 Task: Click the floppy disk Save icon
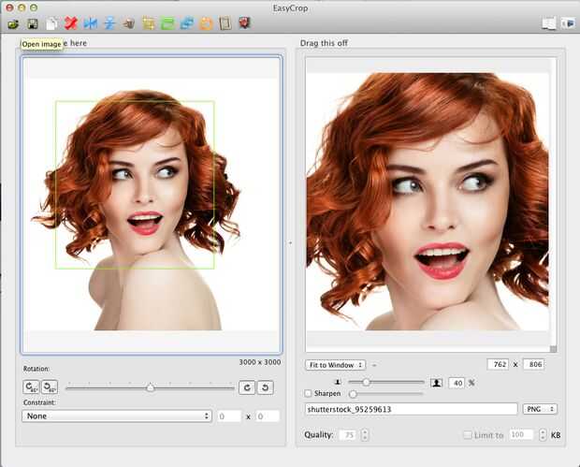pyautogui.click(x=33, y=23)
